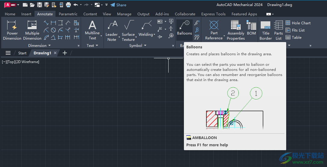Click the New drawing icon
The image size is (327, 167).
click(x=25, y=5)
